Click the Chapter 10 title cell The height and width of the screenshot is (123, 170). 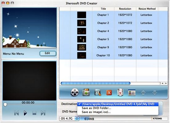pyautogui.click(x=103, y=56)
